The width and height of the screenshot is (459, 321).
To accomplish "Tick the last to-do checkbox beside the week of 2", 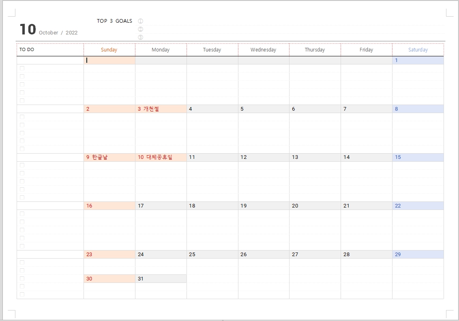I will 22,149.
